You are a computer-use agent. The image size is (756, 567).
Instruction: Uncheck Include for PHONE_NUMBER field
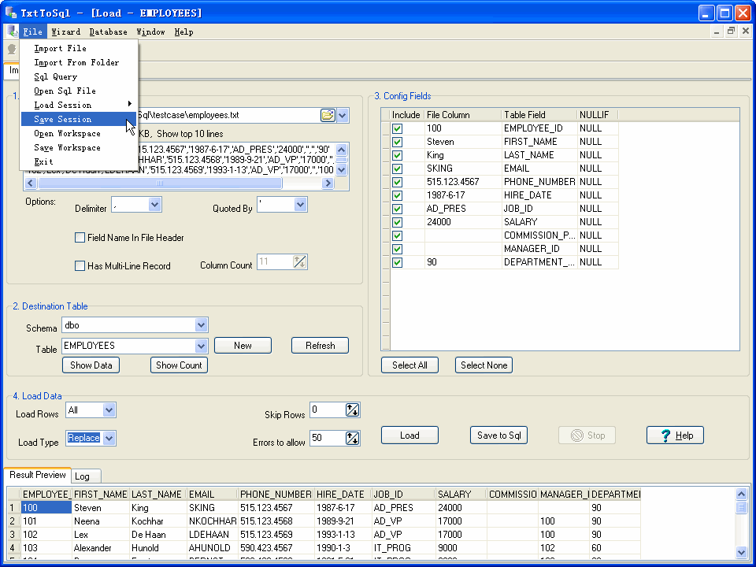[397, 182]
